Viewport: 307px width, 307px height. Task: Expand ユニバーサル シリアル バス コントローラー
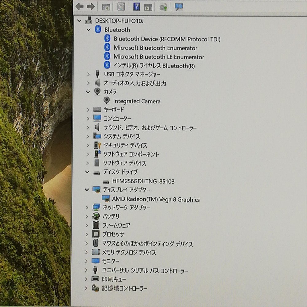pos(86,270)
